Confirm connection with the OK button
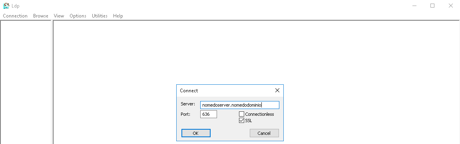Image resolution: width=460 pixels, height=144 pixels. point(196,133)
